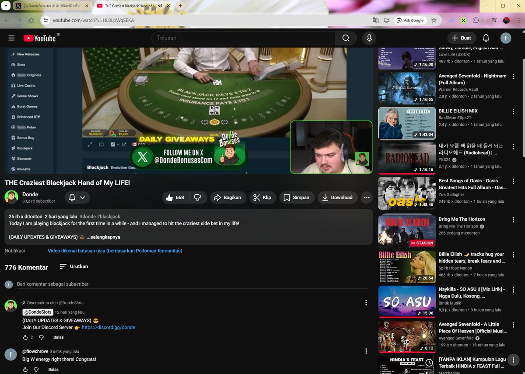The height and width of the screenshot is (374, 525).
Task: Switch to the DondeBonuses X tab
Action: pos(51,6)
